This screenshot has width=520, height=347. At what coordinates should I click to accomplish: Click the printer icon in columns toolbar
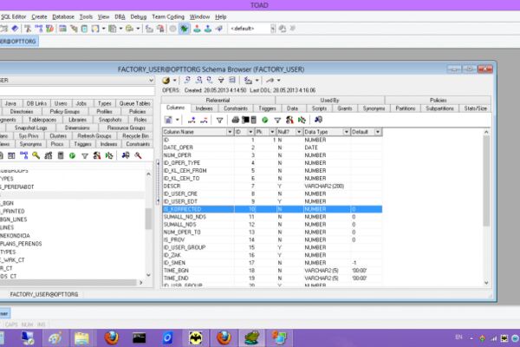pos(236,120)
